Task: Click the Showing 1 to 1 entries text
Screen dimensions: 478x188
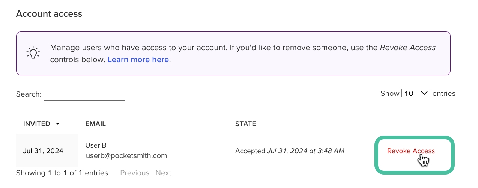Action: coord(62,173)
